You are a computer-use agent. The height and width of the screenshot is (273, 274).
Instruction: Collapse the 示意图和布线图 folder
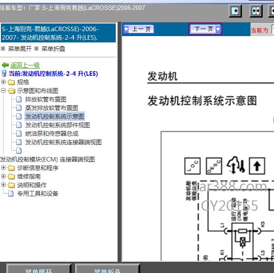[3, 91]
